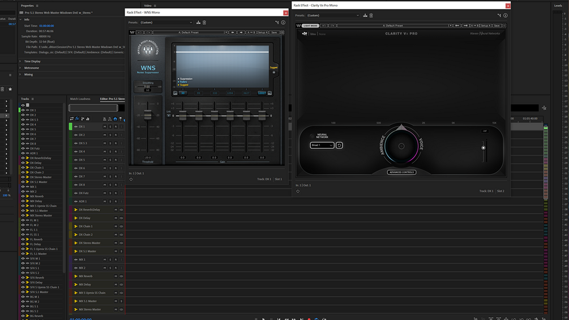Click Waves logo in WNS plugin toolbar
The width and height of the screenshot is (569, 320).
click(x=132, y=32)
